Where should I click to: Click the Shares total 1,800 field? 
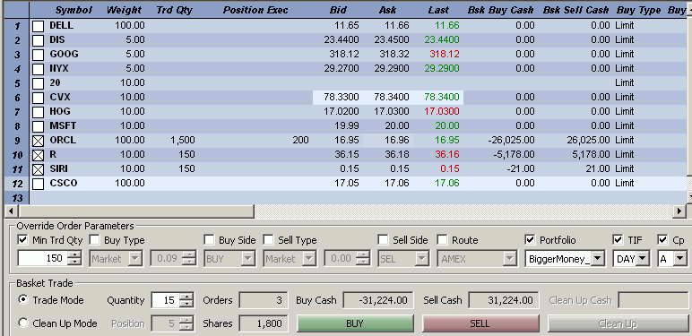(263, 323)
